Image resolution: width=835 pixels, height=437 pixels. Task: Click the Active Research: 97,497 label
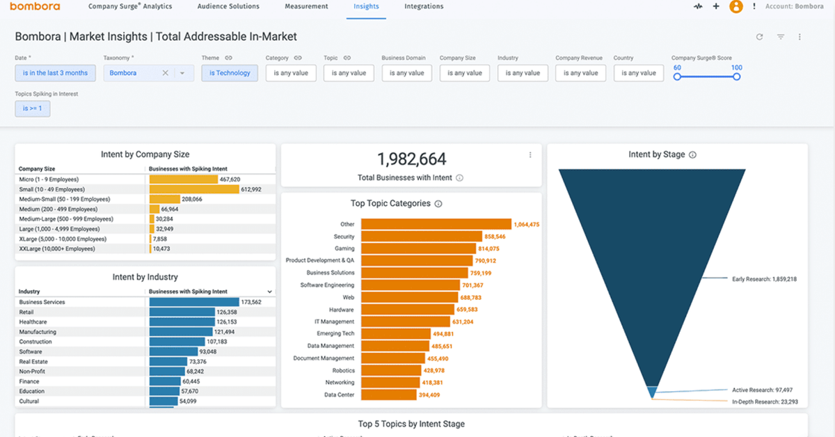[762, 390]
